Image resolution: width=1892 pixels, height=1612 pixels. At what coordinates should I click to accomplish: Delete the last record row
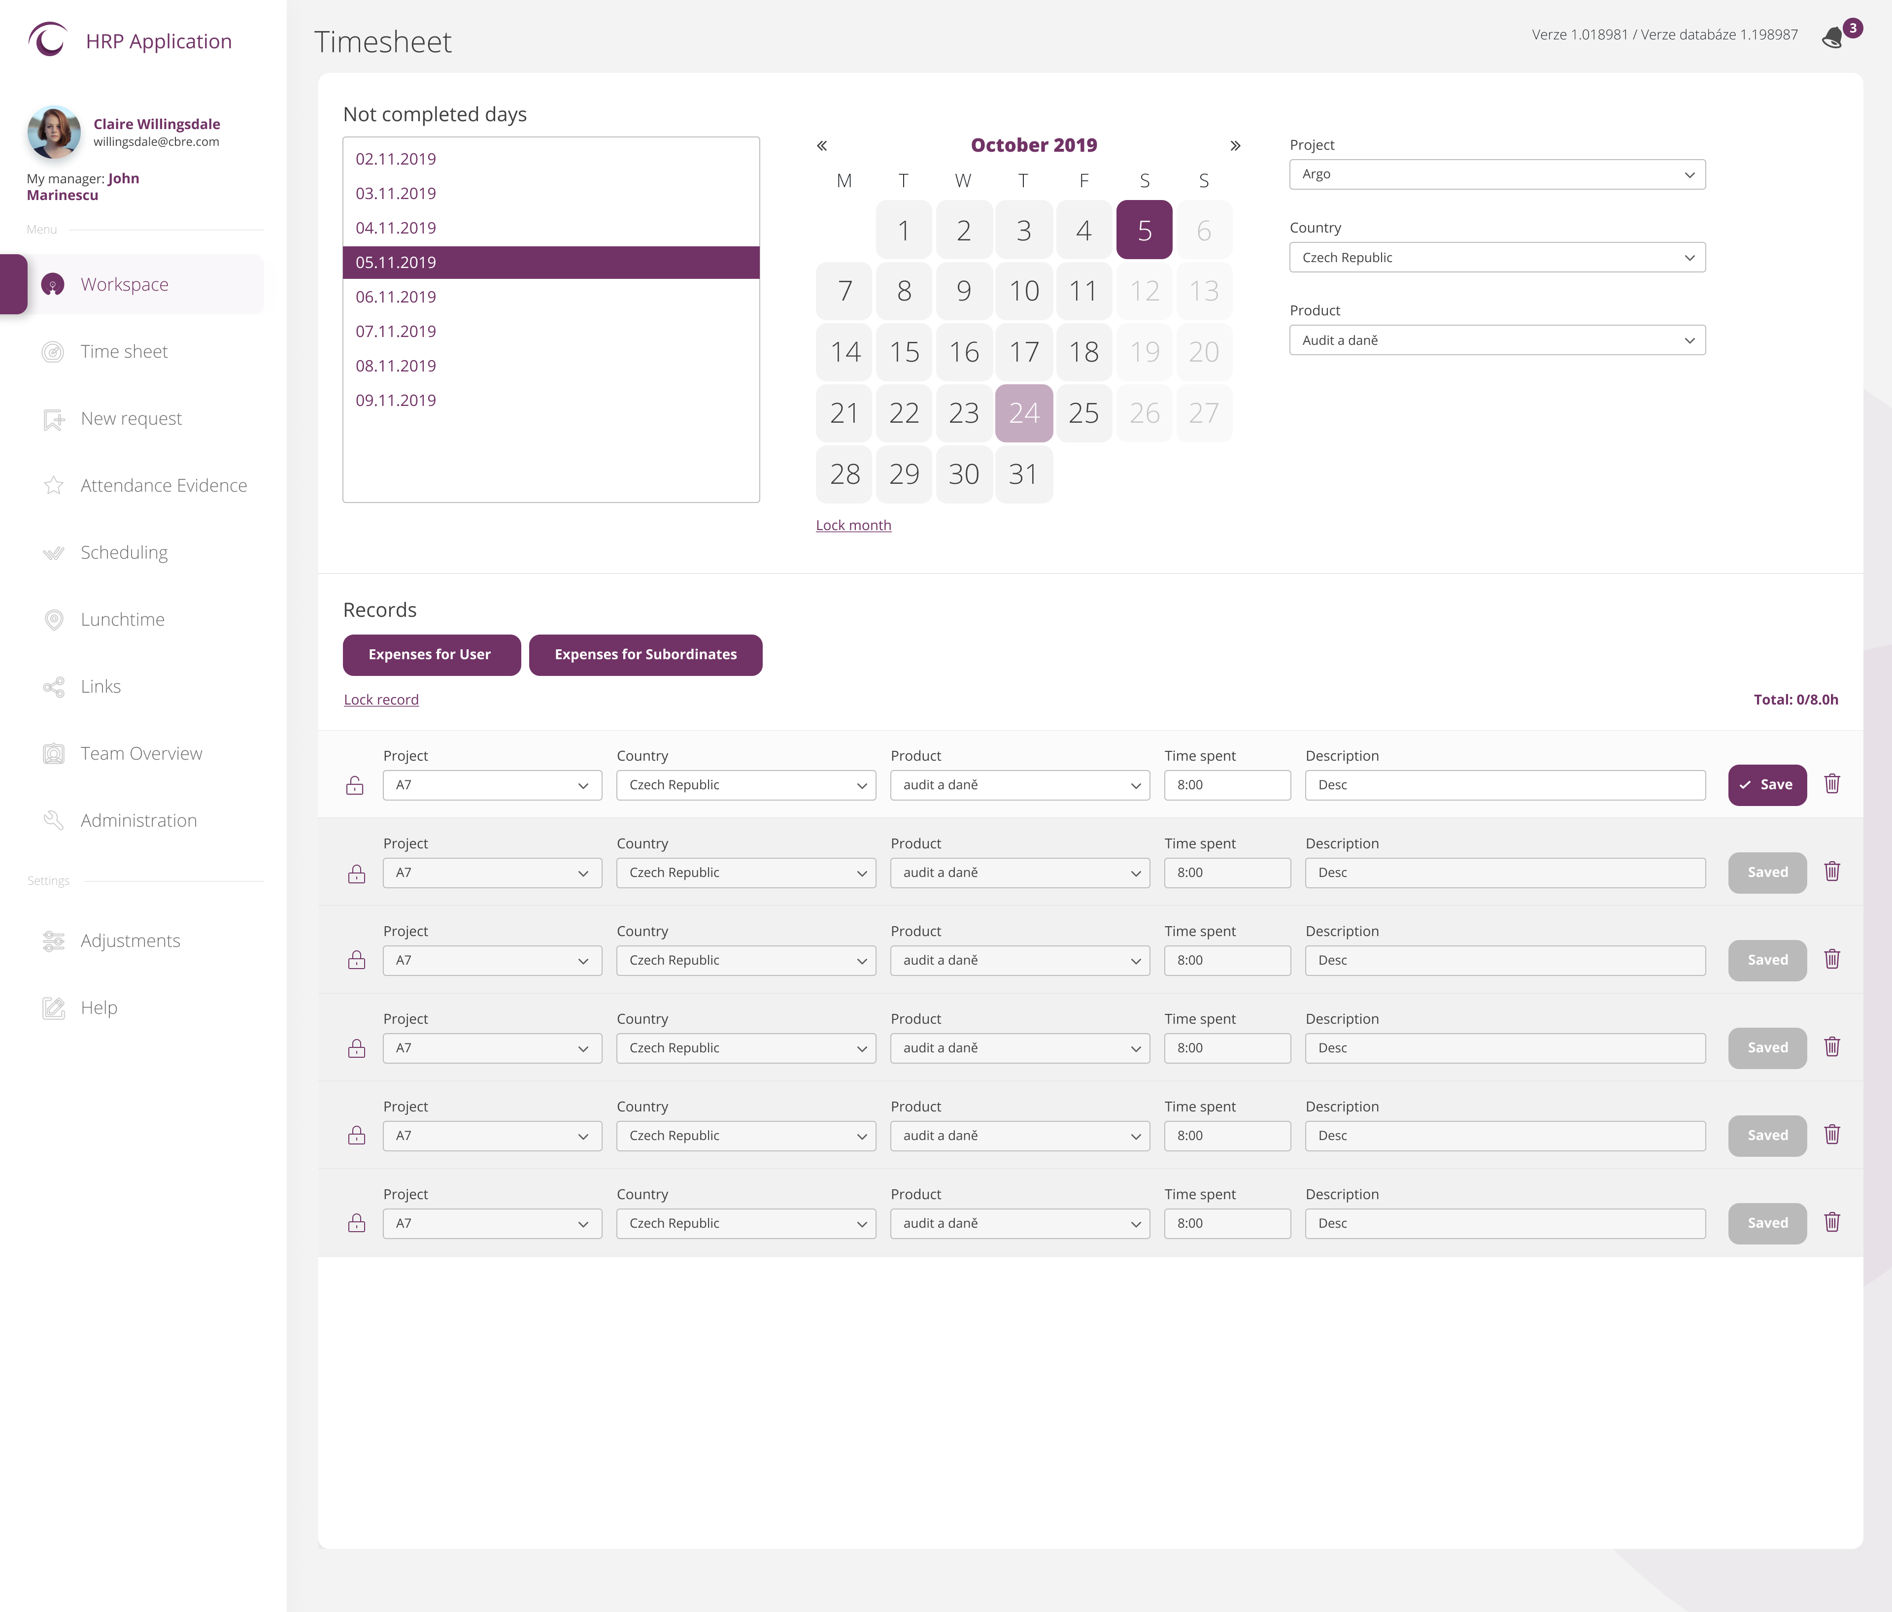coord(1832,1222)
